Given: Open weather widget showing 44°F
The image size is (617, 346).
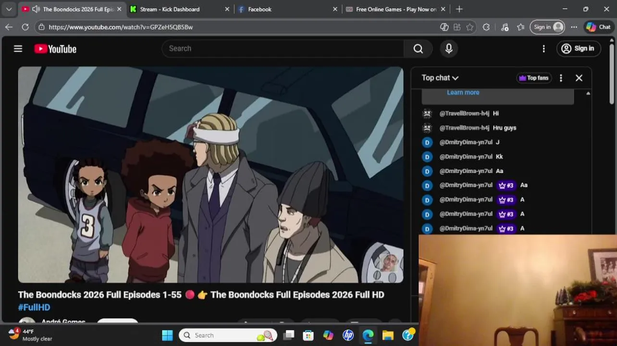Looking at the screenshot, I should (30, 335).
